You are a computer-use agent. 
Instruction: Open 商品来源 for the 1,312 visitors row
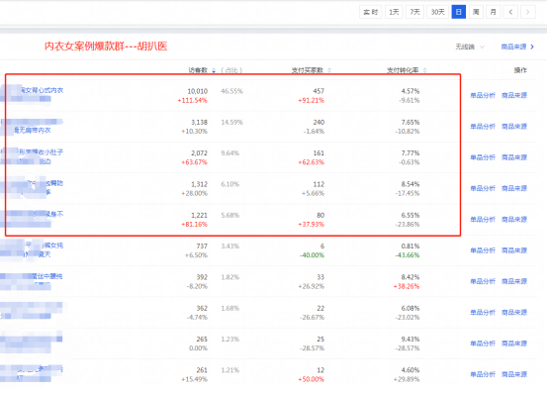point(514,188)
